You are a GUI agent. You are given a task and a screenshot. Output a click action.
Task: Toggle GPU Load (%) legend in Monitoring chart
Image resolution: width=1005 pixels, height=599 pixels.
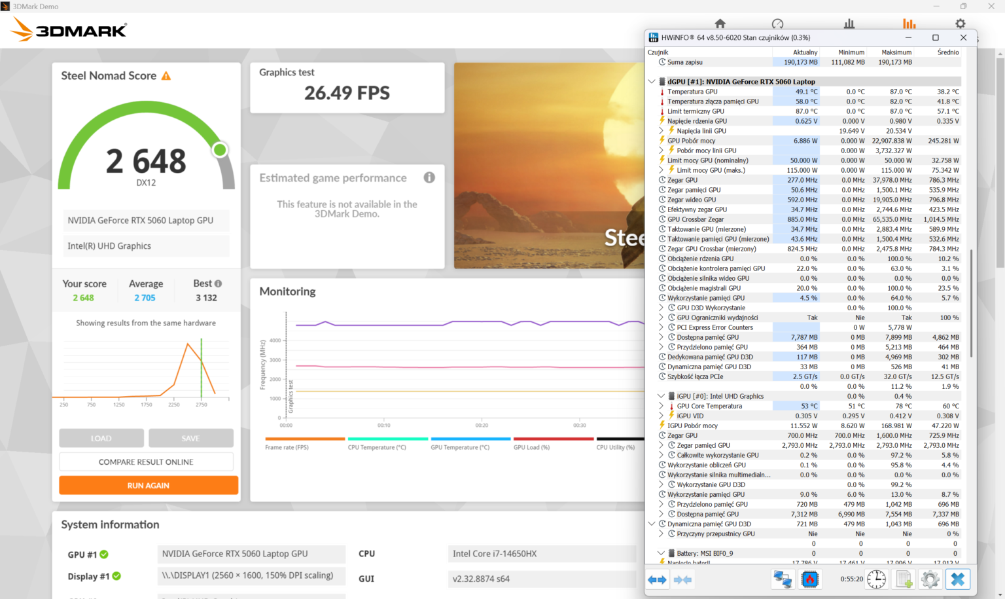tap(554, 443)
